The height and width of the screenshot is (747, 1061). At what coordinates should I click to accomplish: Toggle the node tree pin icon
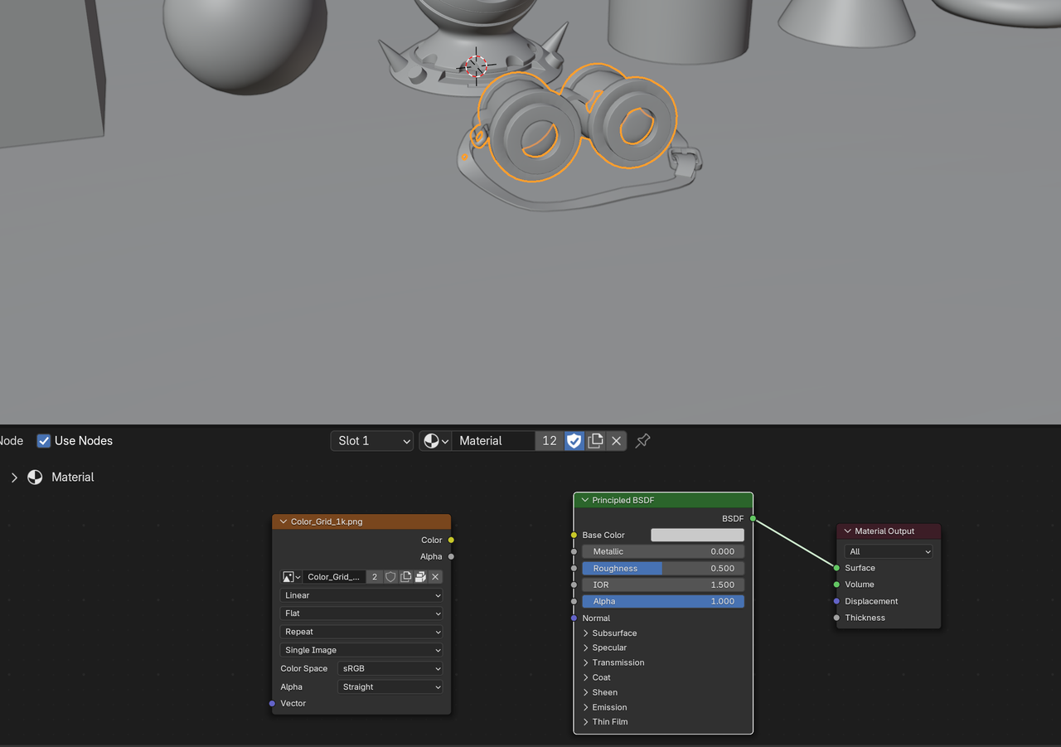(x=642, y=441)
